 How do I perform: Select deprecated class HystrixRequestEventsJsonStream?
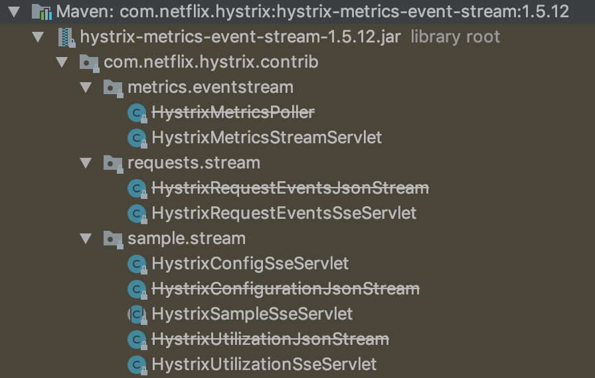click(290, 188)
